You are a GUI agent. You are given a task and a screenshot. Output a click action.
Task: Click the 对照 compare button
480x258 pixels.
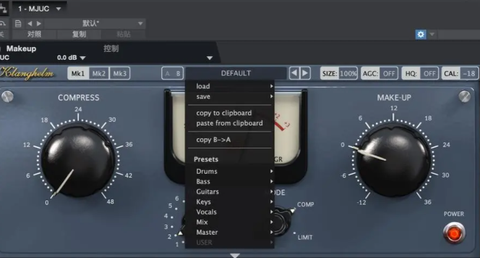34,34
